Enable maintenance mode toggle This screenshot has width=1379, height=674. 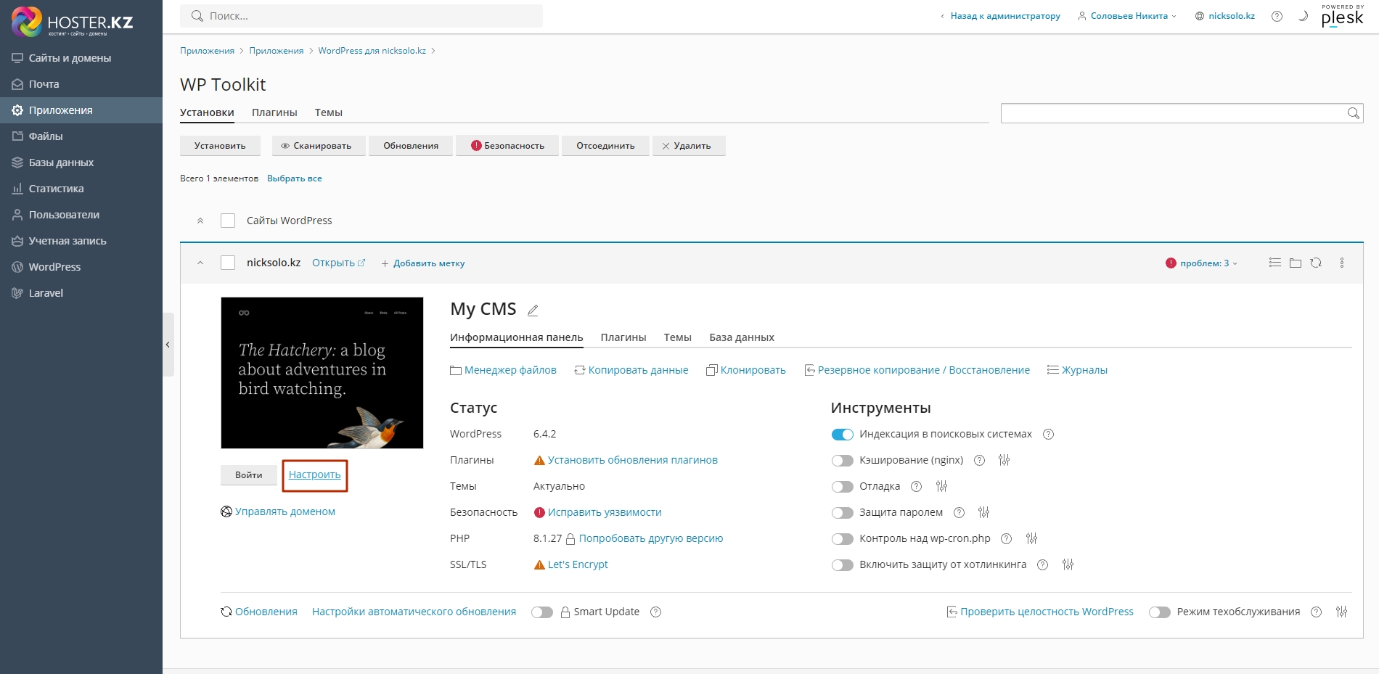pos(1160,612)
